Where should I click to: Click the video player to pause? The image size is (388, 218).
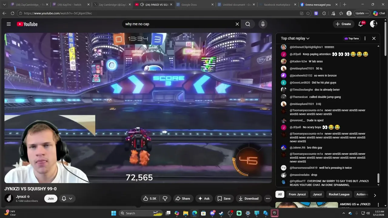138,108
